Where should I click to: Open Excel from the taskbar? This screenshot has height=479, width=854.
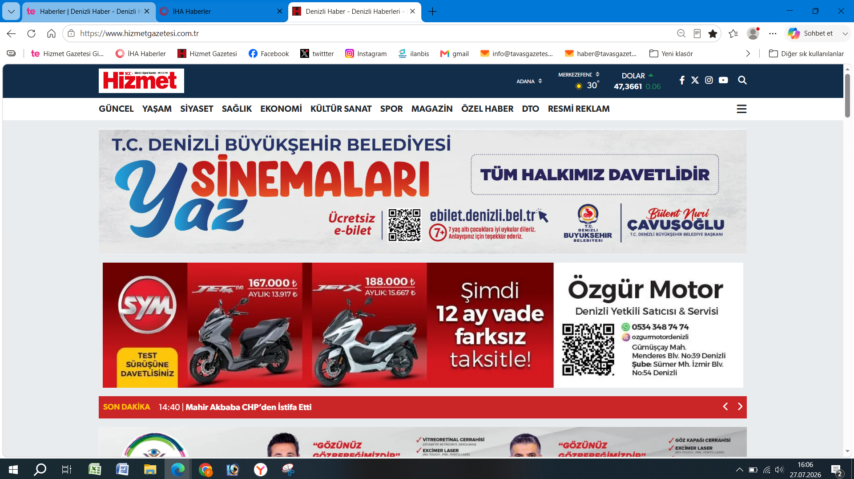click(95, 469)
